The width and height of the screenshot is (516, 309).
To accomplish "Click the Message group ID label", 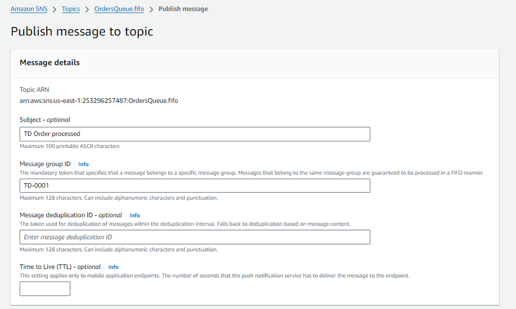I will 45,164.
